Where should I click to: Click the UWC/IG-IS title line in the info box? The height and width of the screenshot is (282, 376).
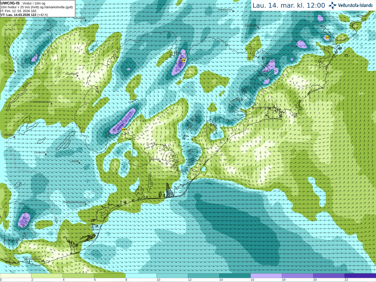(23, 3)
